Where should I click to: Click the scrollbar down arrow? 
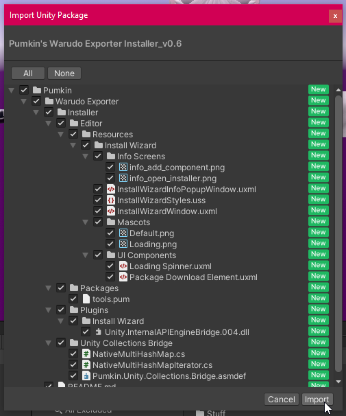point(338,382)
